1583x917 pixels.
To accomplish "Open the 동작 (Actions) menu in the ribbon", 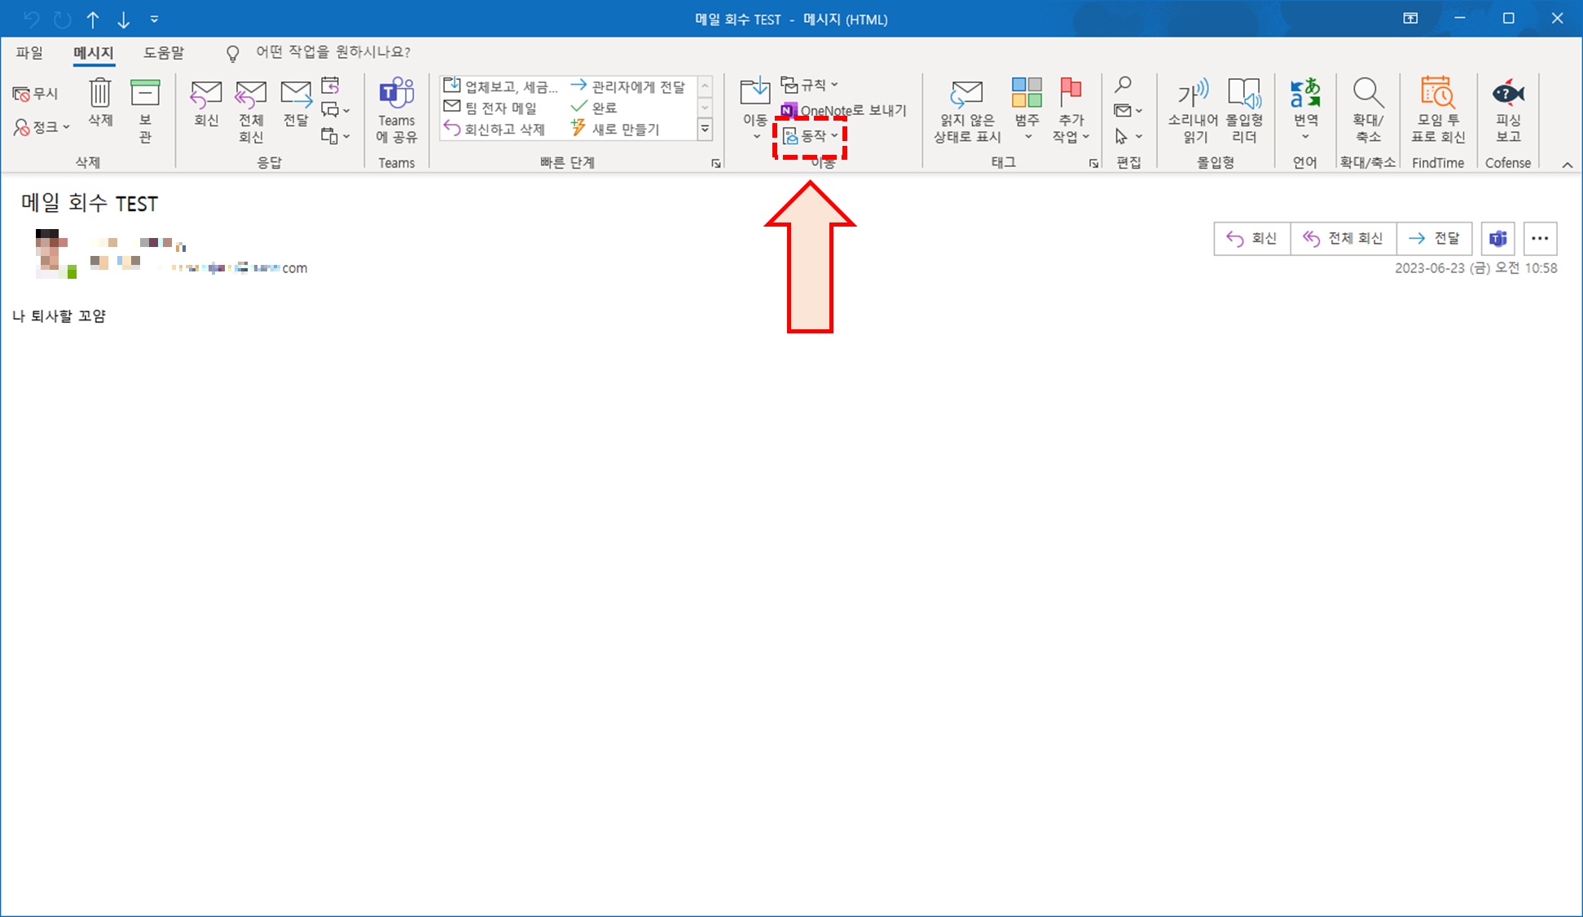I will [811, 136].
